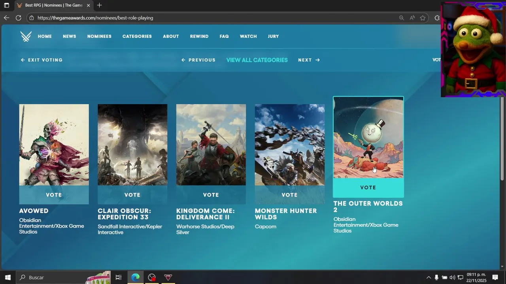The width and height of the screenshot is (506, 284).
Task: Click The Outer Worlds 2 cover art
Action: pos(368,137)
